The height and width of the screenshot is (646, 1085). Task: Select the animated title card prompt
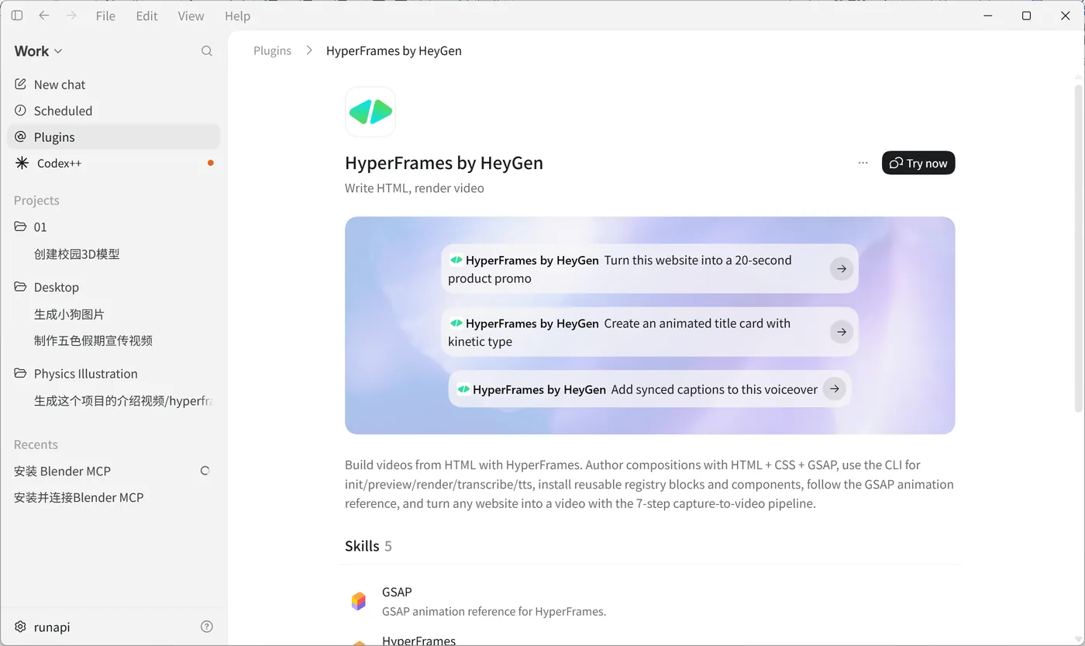pyautogui.click(x=649, y=332)
